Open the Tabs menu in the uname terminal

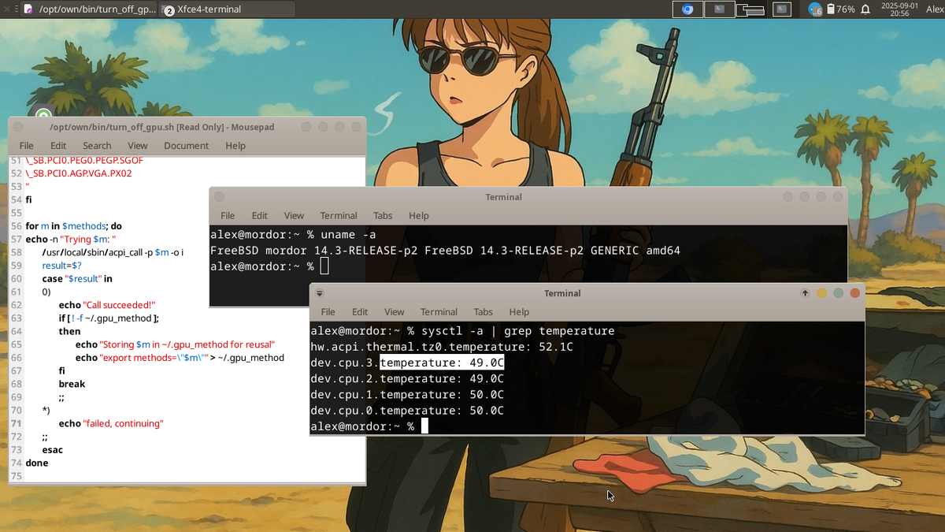(x=383, y=216)
